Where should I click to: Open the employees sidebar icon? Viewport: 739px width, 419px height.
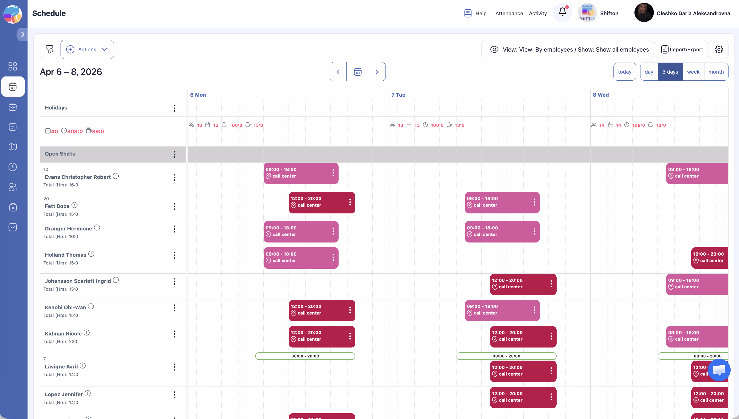[13, 187]
